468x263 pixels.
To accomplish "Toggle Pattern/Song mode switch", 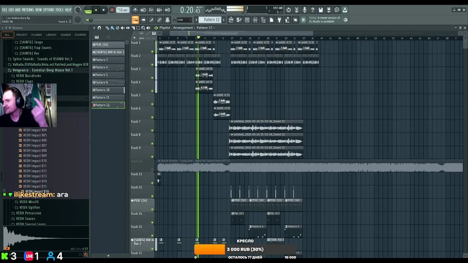I will point(88,10).
